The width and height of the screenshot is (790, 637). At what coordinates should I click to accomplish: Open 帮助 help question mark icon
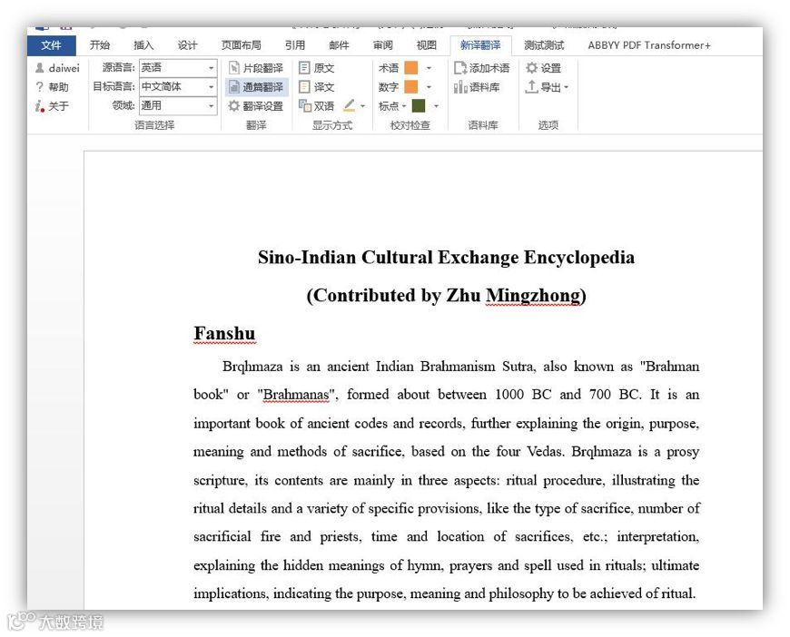40,87
